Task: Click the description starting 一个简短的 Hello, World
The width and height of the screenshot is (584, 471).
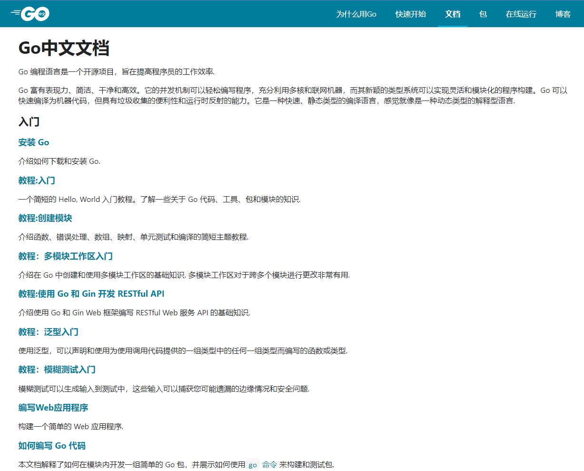Action: [159, 200]
